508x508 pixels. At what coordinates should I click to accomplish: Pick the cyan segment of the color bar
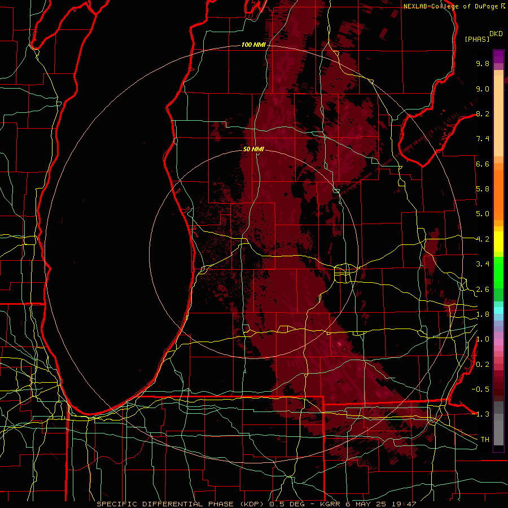(498, 310)
